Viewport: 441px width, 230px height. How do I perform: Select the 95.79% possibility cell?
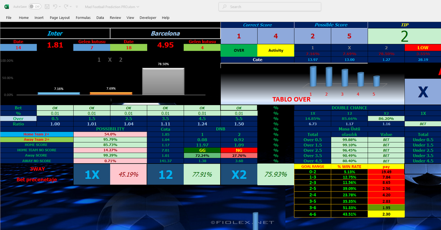coord(110,140)
